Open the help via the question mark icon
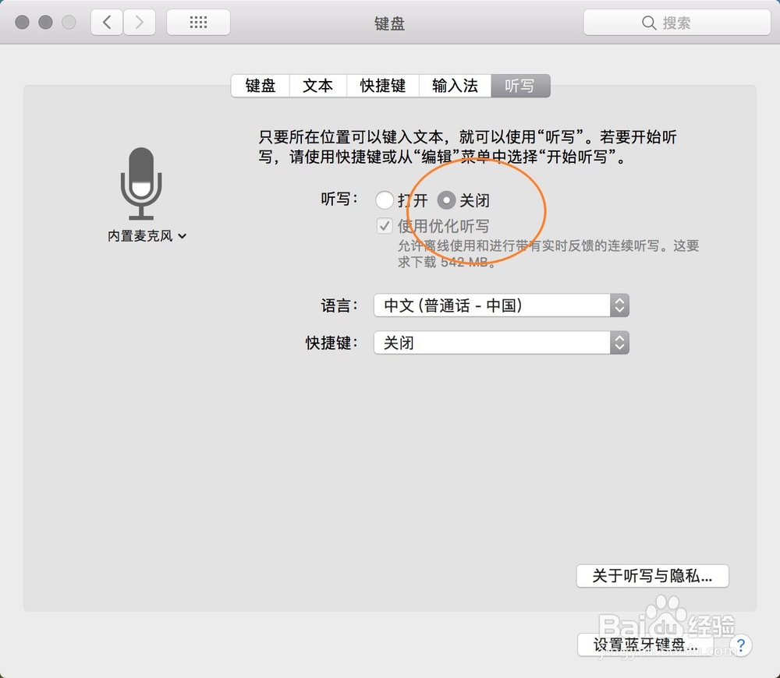 click(739, 645)
